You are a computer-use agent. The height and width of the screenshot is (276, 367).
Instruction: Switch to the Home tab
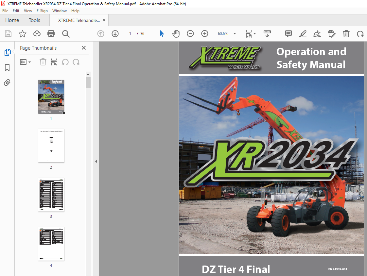[x=12, y=20]
